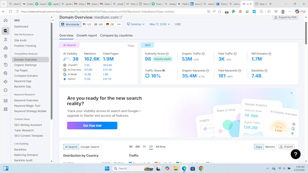Open the apps grid icon in left rail
The height and width of the screenshot is (173, 308).
click(5, 109)
